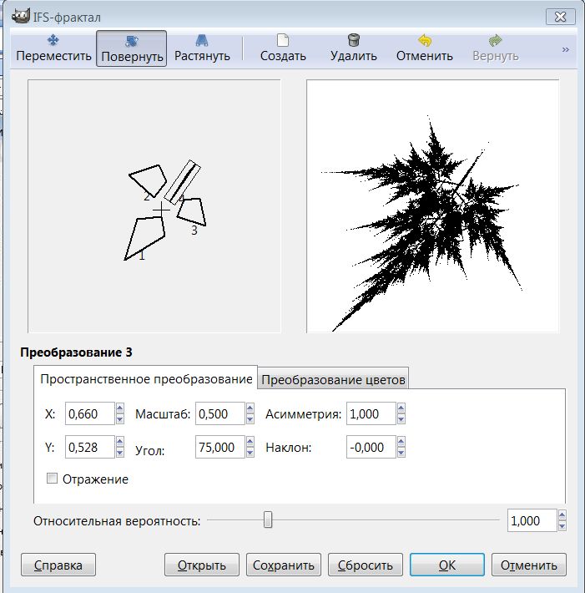Expand the toolbar overflow chevron
The image size is (585, 593).
[x=565, y=49]
